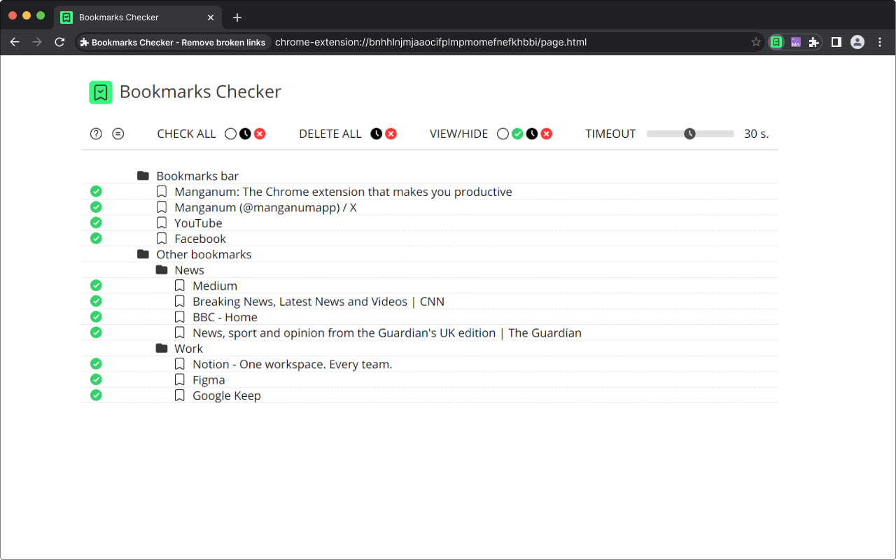Delete all broken bookmarks (red X)

coord(391,134)
